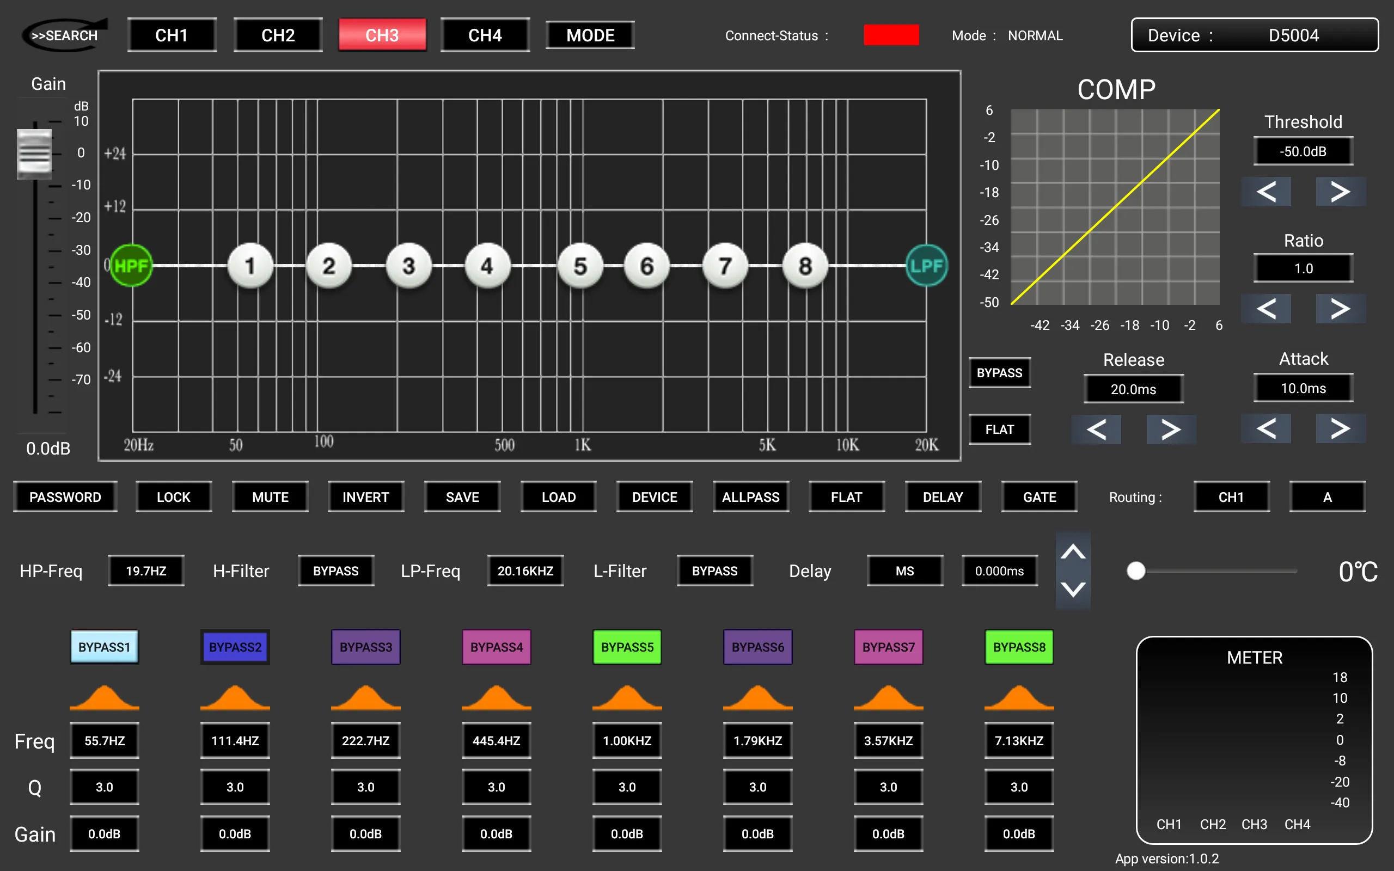
Task: Switch to the CH2 tab
Action: tap(278, 35)
